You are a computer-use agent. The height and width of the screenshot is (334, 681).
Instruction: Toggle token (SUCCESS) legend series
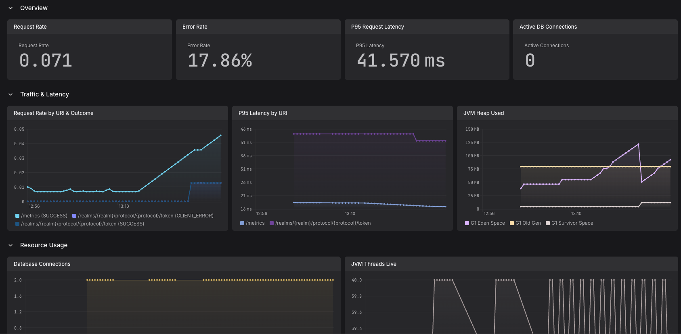click(x=80, y=224)
